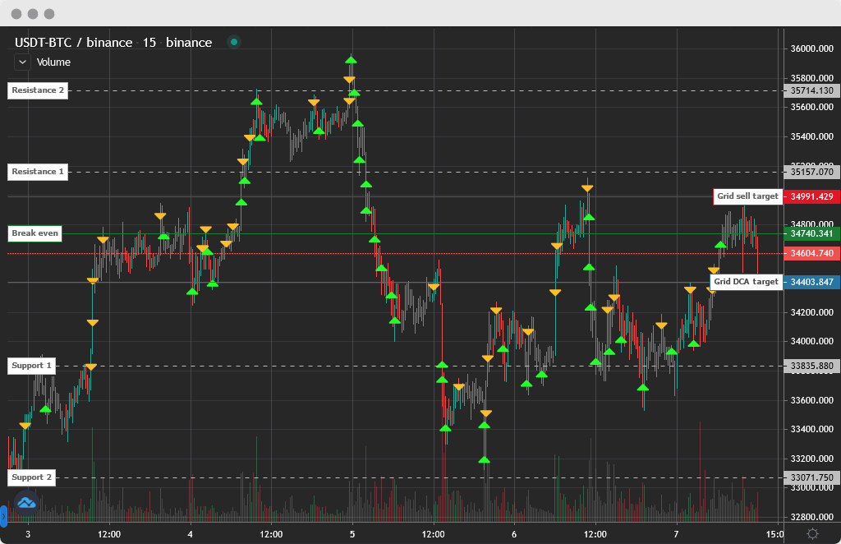
Task: Click the 33835.880 price tag
Action: [811, 366]
